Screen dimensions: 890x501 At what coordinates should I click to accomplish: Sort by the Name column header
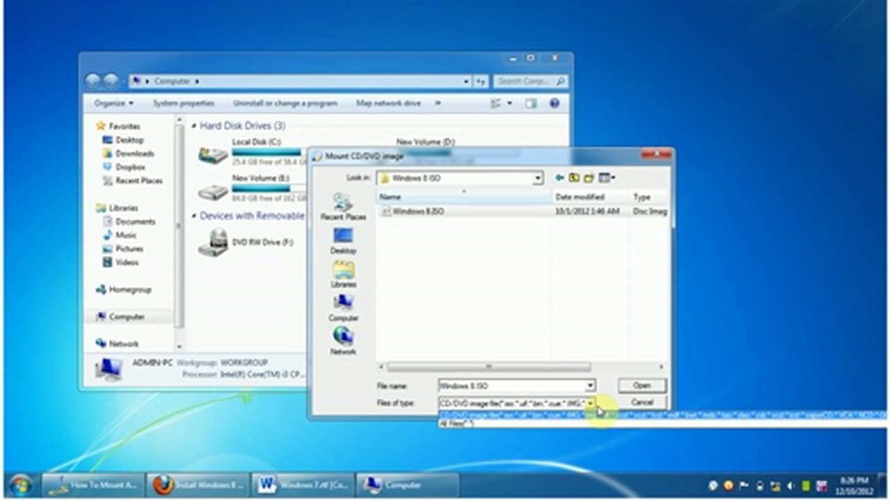click(x=464, y=198)
